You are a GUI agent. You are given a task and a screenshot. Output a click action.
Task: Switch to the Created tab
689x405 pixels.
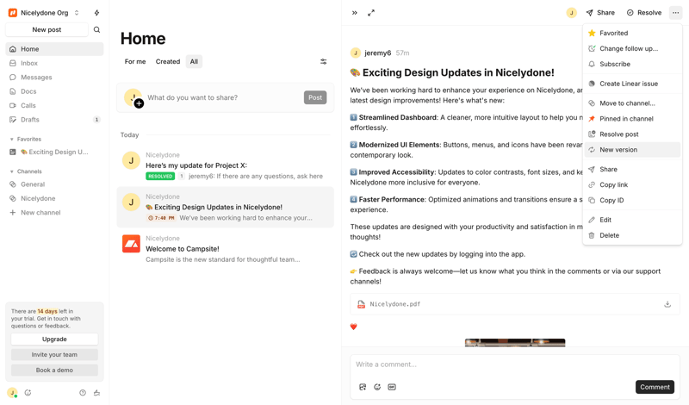click(168, 61)
